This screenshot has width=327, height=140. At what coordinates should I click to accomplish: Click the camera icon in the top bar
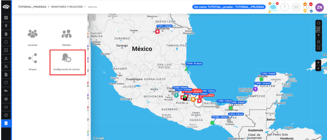coord(273,7)
